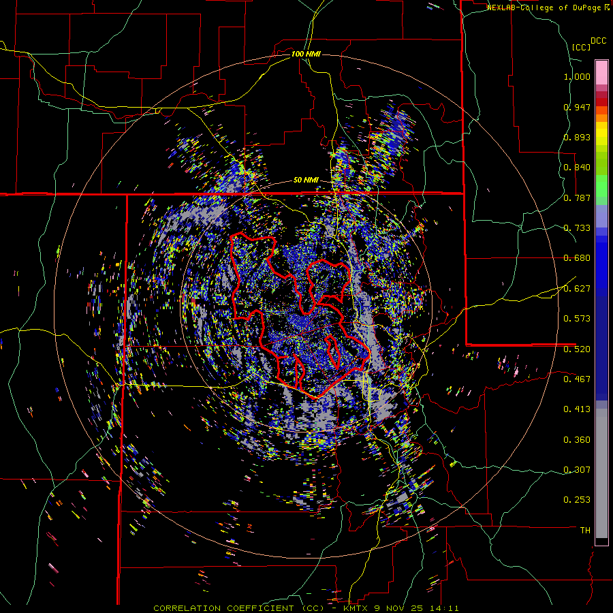Click the 50 NMI range ring label
The height and width of the screenshot is (613, 613).
pos(306,180)
